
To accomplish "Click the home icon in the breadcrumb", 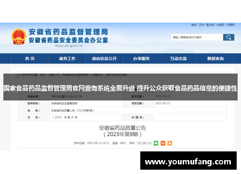I will click(x=18, y=75).
